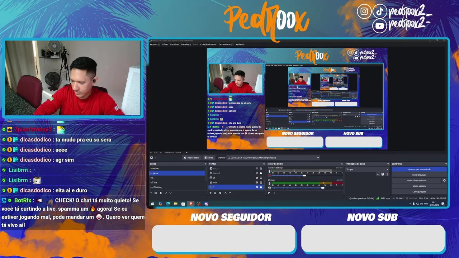Move selected source up in Fontes
459x258 pixels.
click(x=226, y=193)
